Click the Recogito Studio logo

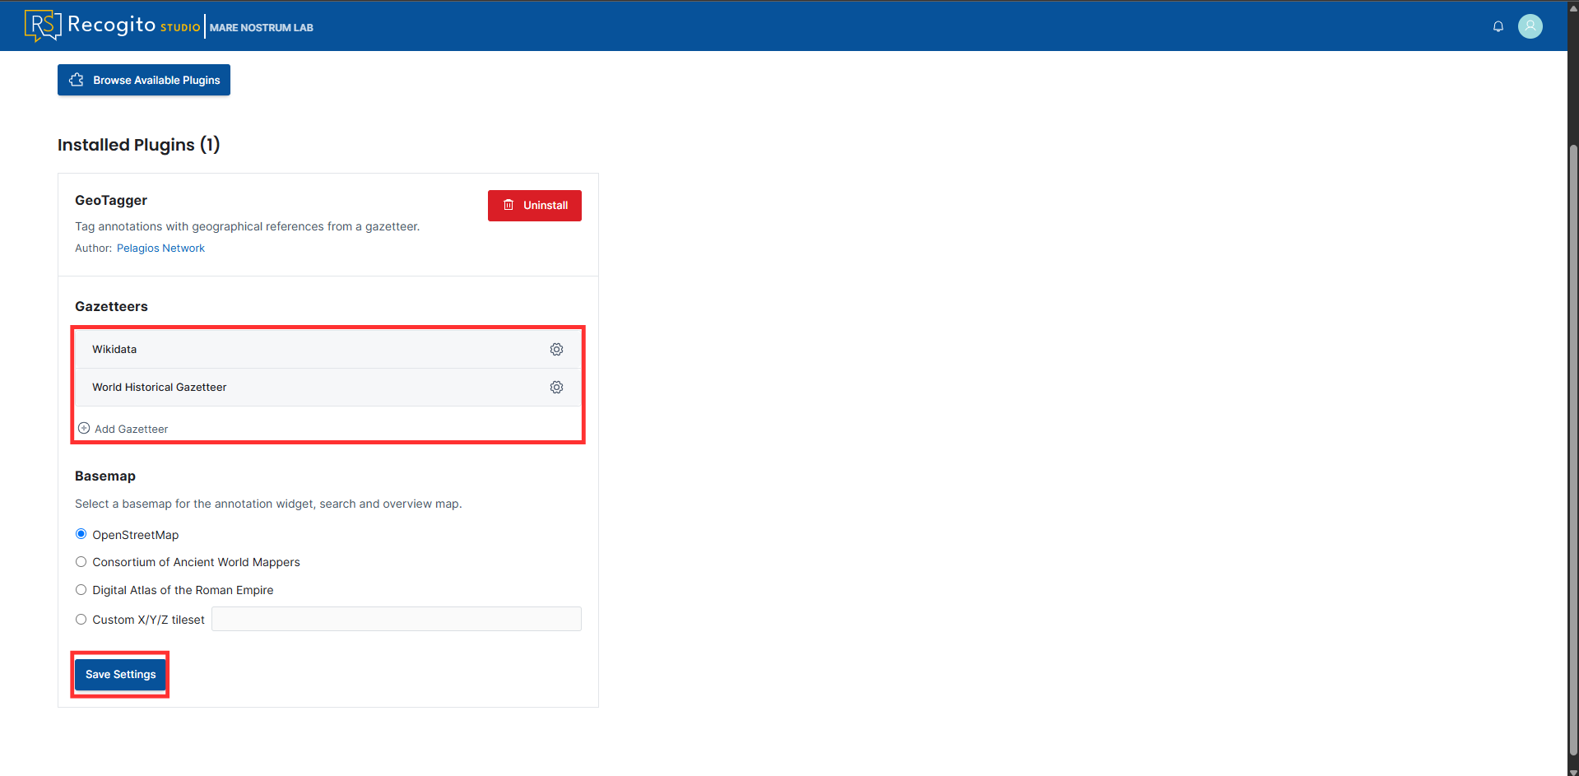click(112, 26)
